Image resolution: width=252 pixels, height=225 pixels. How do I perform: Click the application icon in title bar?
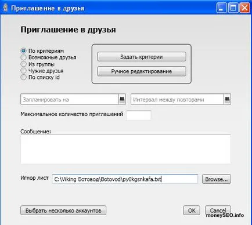click(5, 8)
